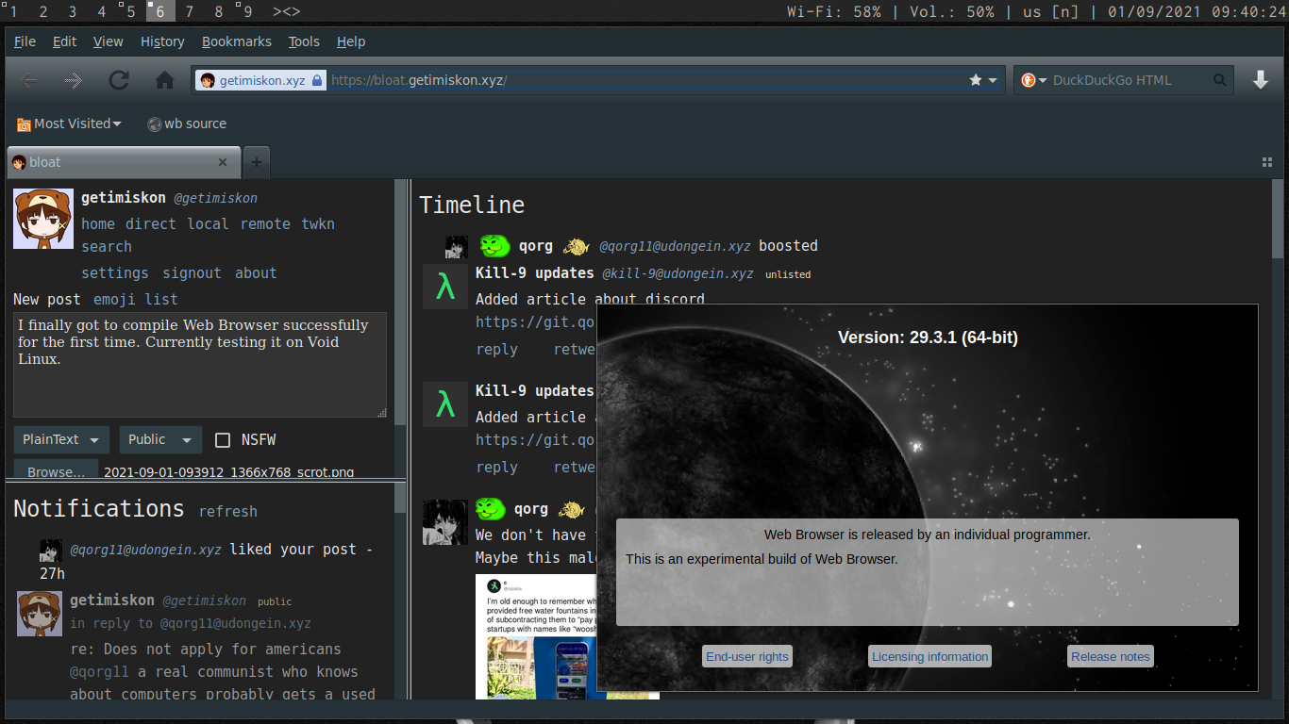Open the settings link
Image resolution: width=1289 pixels, height=724 pixels.
pos(115,273)
